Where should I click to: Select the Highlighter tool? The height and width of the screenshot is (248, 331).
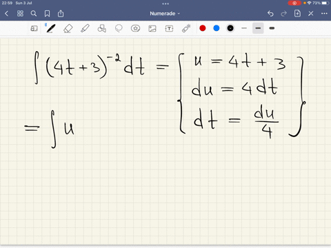85,28
